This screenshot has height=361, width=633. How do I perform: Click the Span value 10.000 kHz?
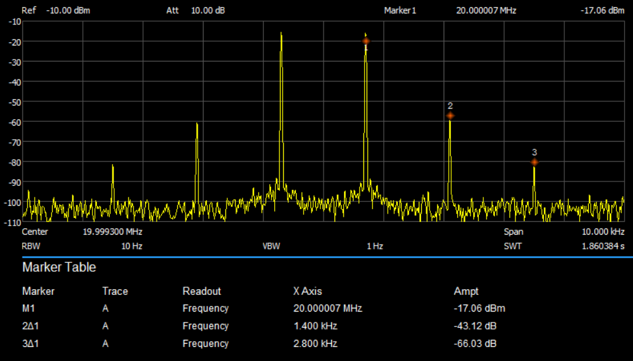click(603, 231)
